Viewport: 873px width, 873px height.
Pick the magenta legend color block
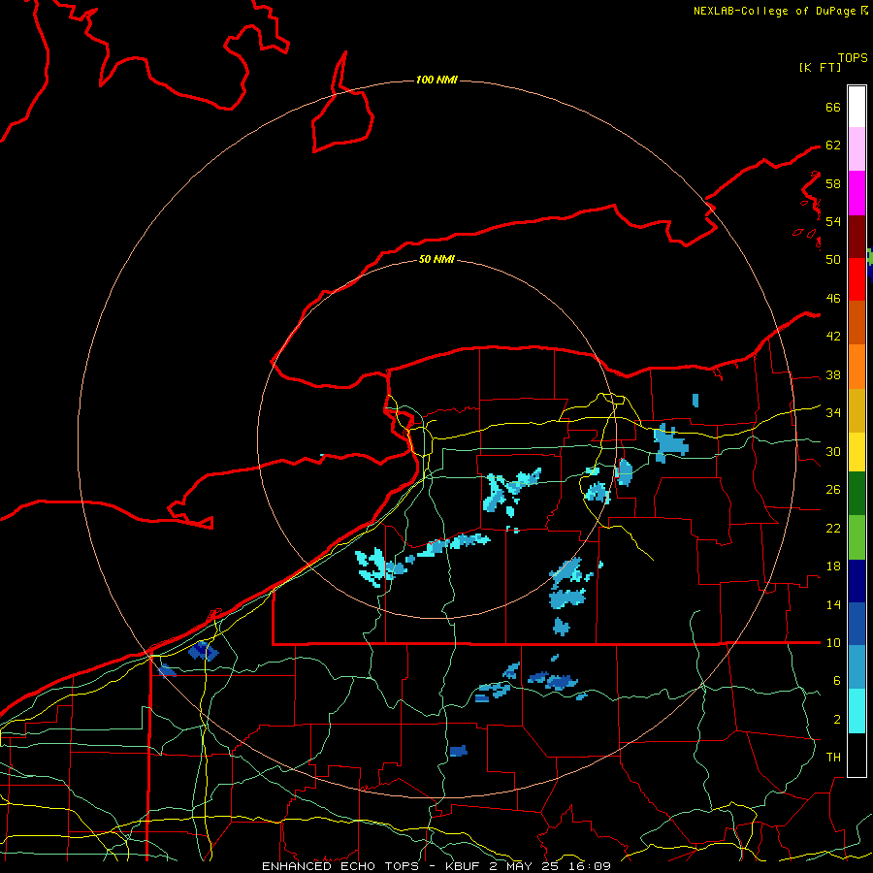(x=857, y=193)
